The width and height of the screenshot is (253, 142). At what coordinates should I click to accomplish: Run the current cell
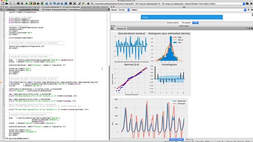click(x=30, y=4)
